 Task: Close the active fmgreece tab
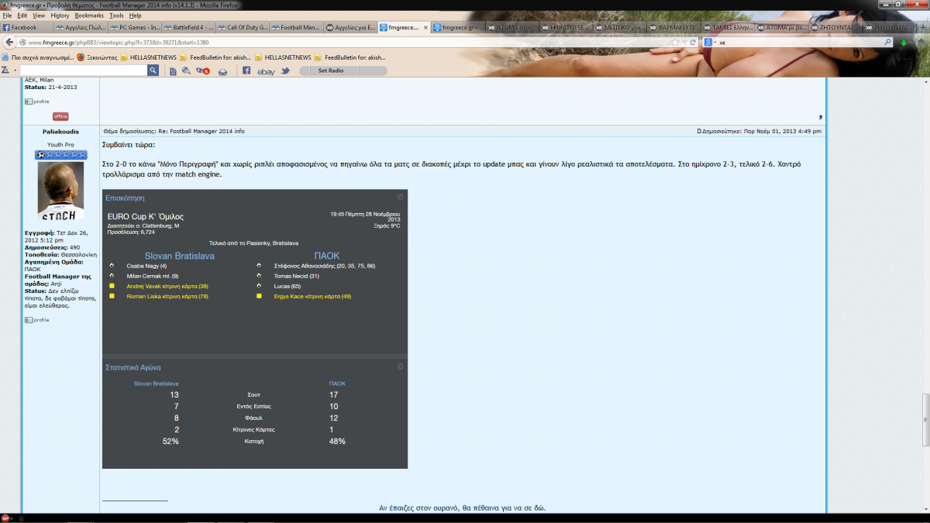pyautogui.click(x=425, y=27)
